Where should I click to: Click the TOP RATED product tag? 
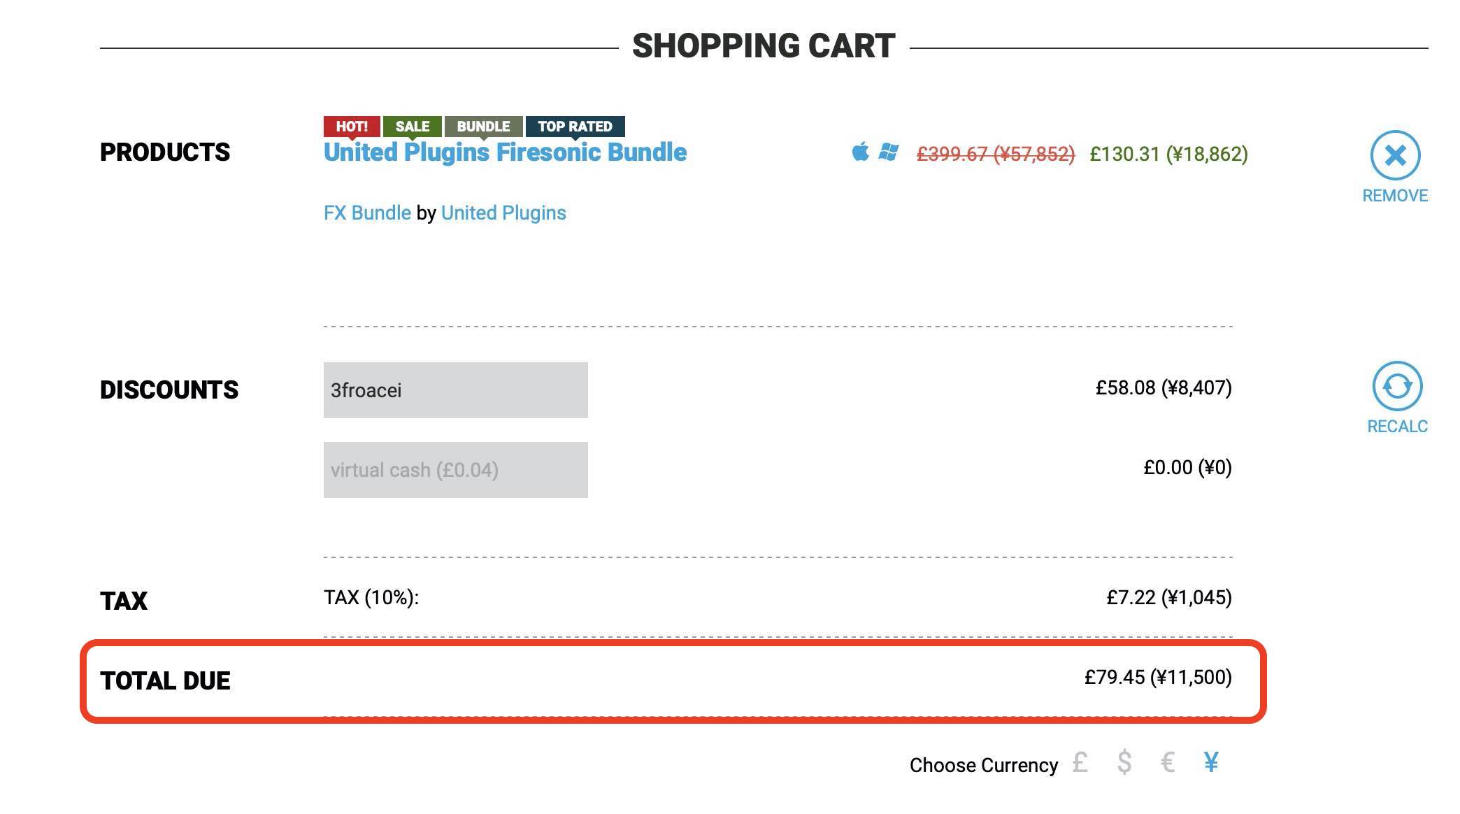click(575, 127)
